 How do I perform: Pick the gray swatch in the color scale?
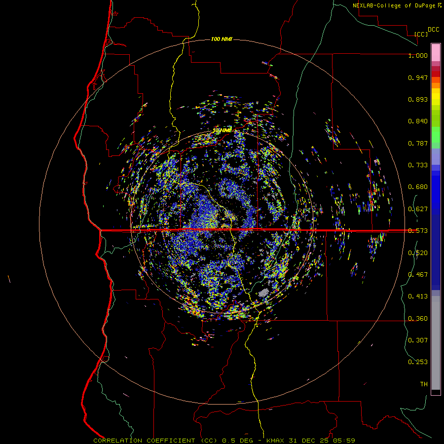point(436,343)
